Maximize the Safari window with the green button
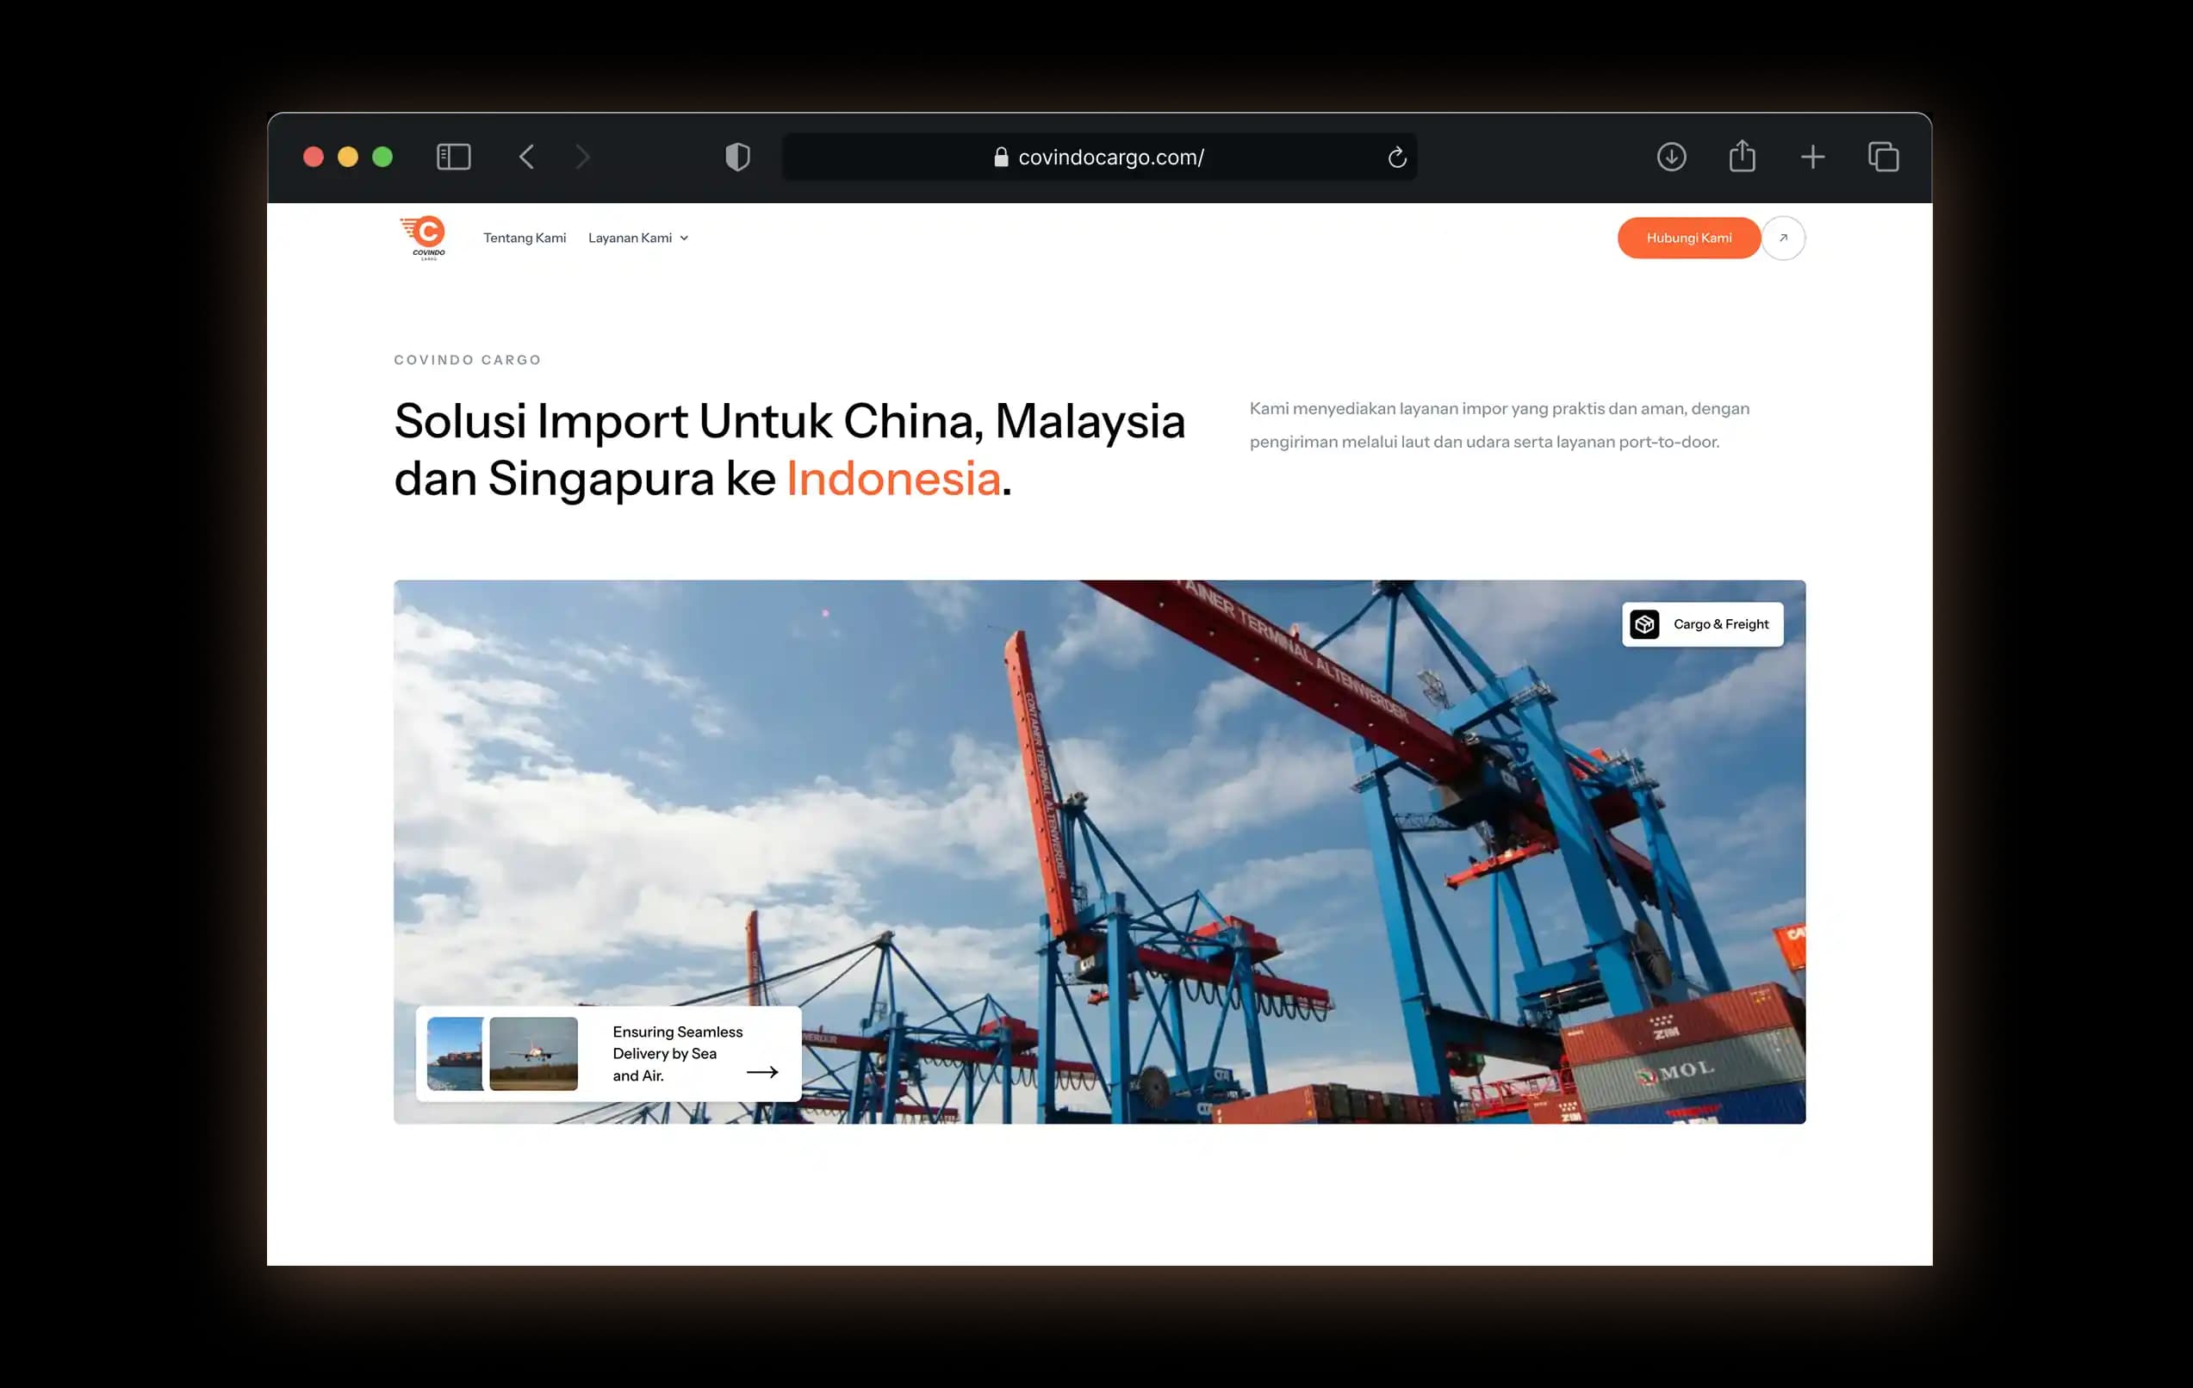The image size is (2193, 1388). point(382,158)
